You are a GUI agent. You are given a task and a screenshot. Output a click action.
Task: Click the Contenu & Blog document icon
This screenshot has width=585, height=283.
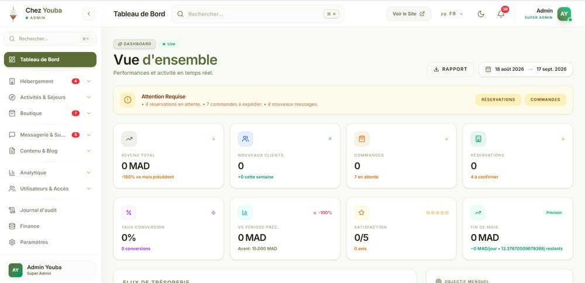point(12,151)
